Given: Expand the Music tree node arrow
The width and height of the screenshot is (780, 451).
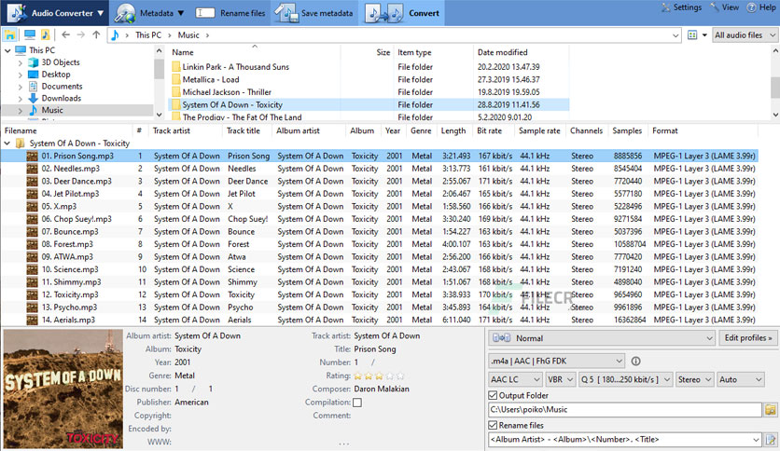Looking at the screenshot, I should pos(20,111).
